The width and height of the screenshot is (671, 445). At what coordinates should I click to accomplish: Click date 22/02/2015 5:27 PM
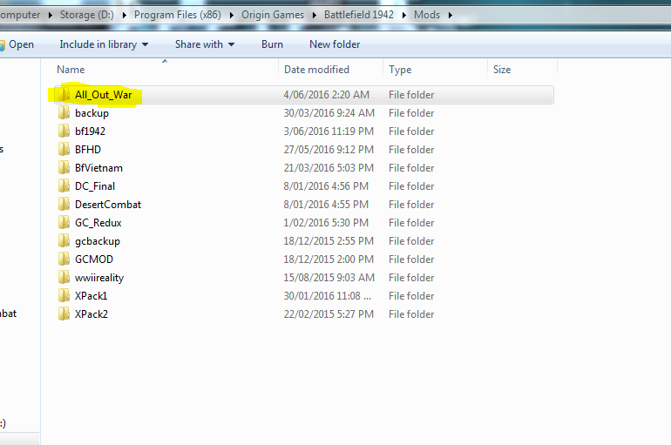[329, 314]
